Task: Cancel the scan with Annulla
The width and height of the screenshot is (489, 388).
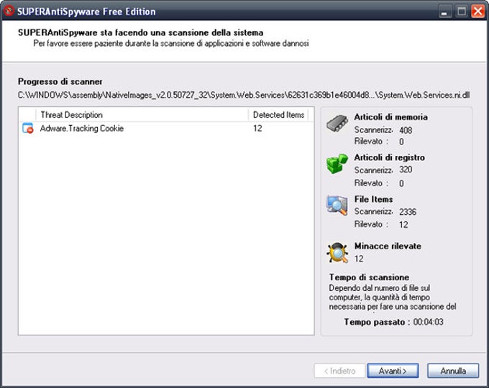Action: click(x=453, y=371)
